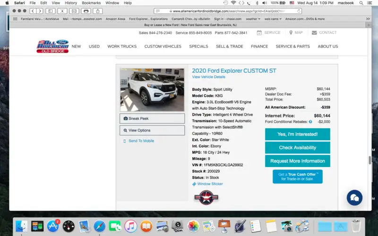Click the 2020 Ford Explorer CUSTOM ST title
Viewport: 378px width, 236px height.
click(x=234, y=70)
